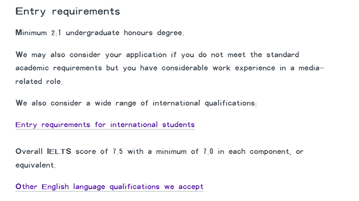This screenshot has width=359, height=201.
Task: Click the 7.0 minimum component score
Action: point(208,152)
